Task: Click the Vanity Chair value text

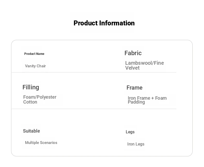Action: click(x=35, y=66)
